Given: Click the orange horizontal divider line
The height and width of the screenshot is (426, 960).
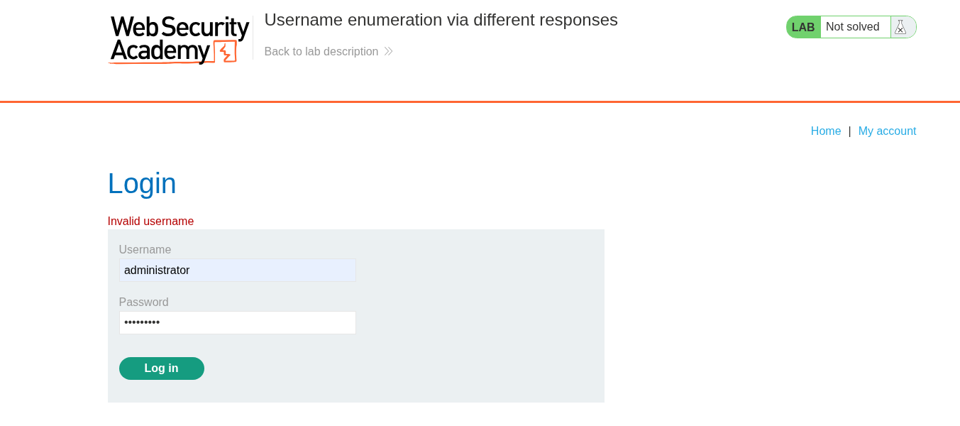Looking at the screenshot, I should tap(480, 102).
